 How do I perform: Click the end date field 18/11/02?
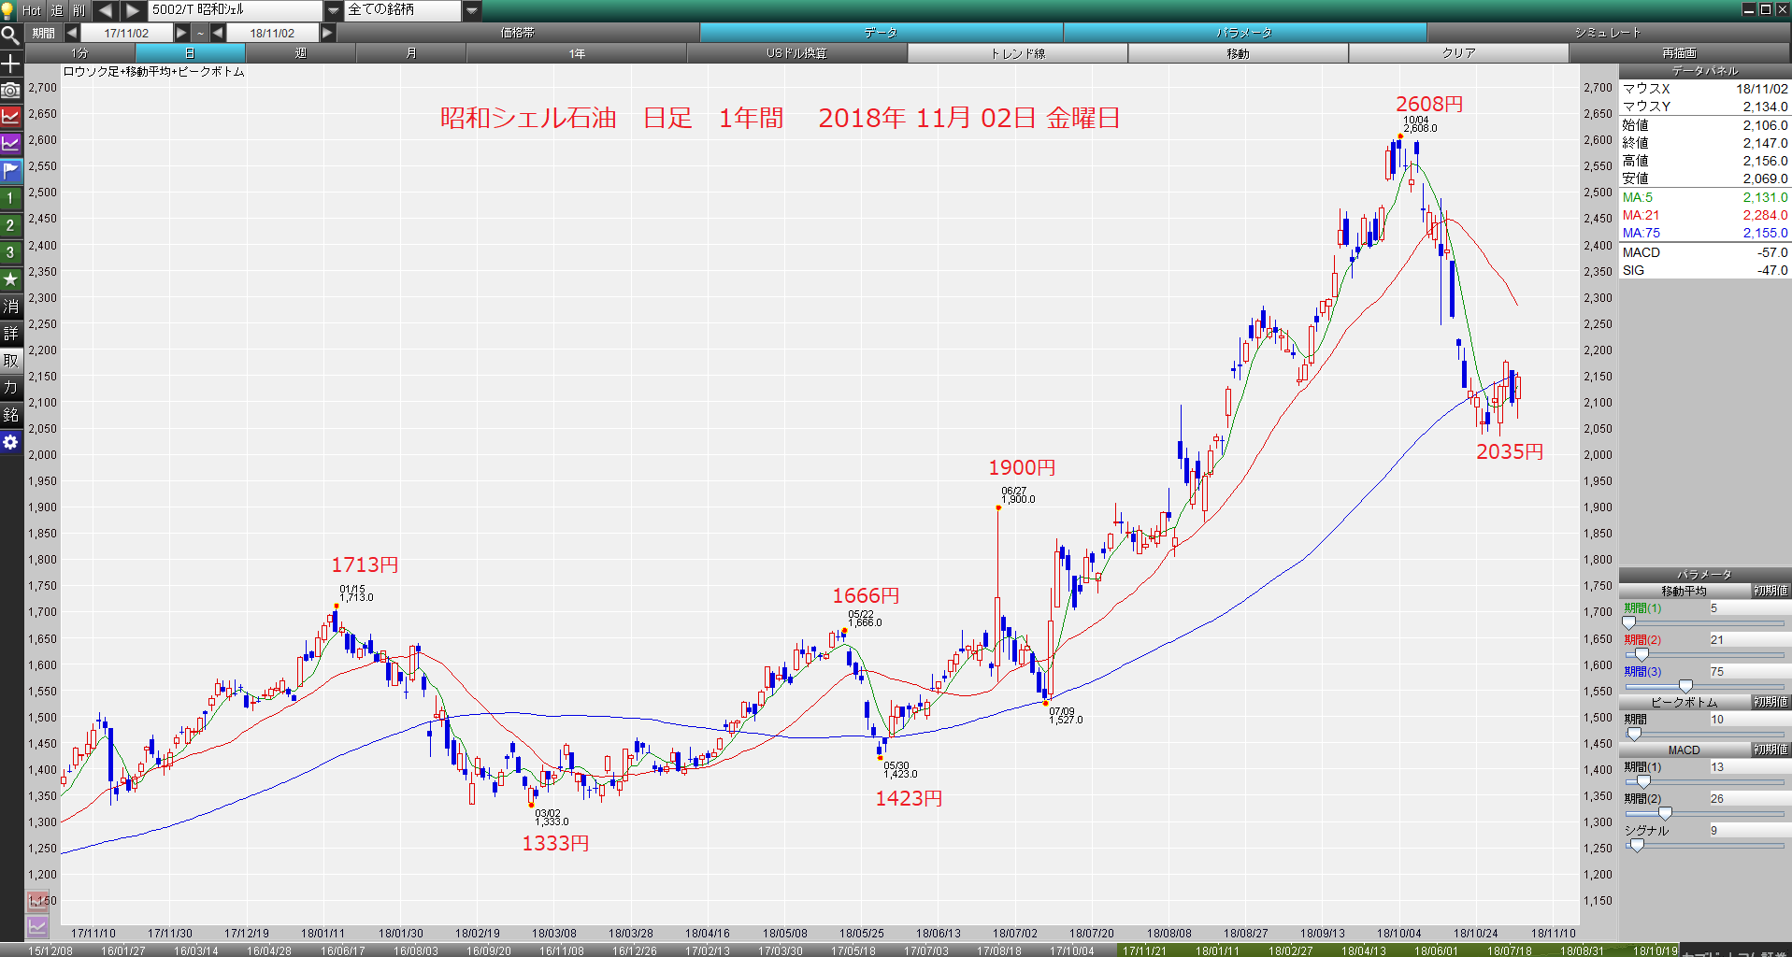(272, 33)
